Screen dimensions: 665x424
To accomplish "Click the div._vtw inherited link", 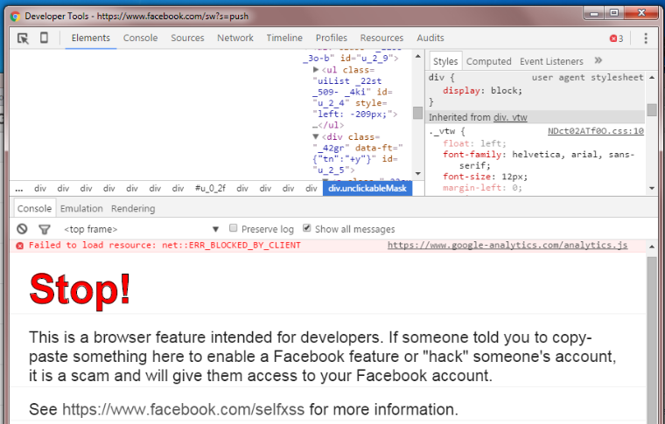I will point(508,117).
